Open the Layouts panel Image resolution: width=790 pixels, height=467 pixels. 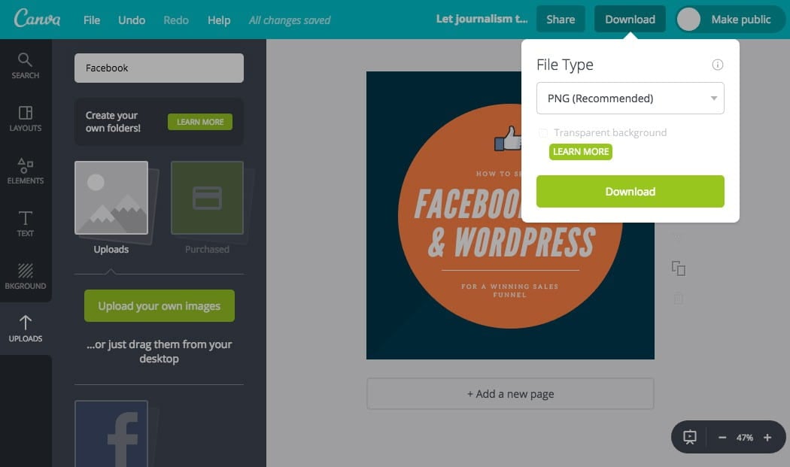click(x=26, y=118)
